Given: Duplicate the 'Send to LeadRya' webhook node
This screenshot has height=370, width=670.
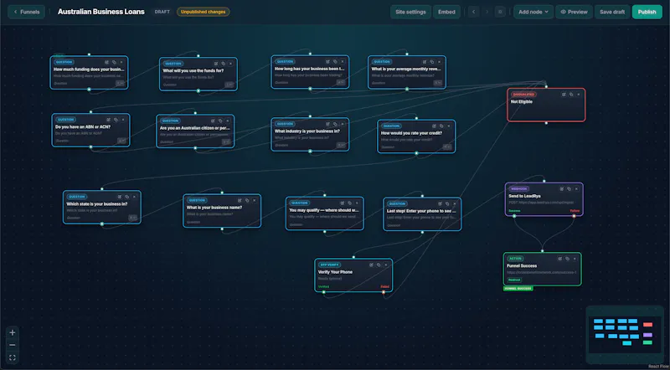Looking at the screenshot, I should point(569,189).
